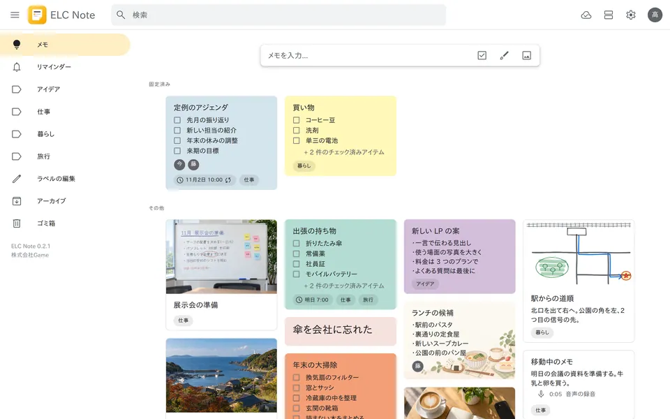The height and width of the screenshot is (419, 670).
Task: Open the 新しい LP の案 note
Action: click(459, 256)
